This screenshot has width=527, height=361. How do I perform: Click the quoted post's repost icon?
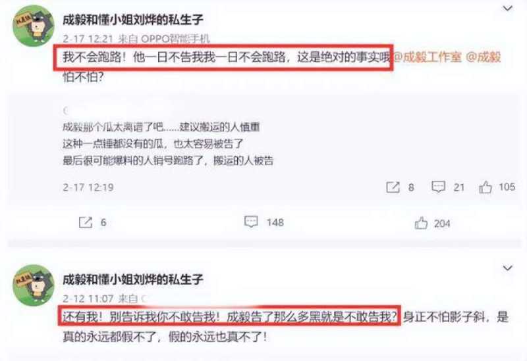pyautogui.click(x=393, y=187)
